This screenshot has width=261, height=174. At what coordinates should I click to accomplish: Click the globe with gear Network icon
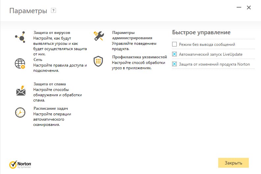pos(20,64)
